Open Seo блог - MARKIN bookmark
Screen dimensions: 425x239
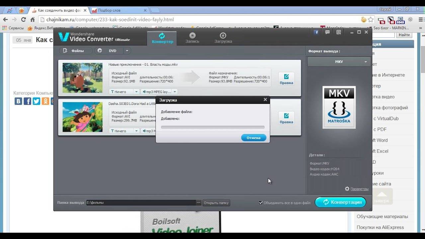tap(392, 28)
